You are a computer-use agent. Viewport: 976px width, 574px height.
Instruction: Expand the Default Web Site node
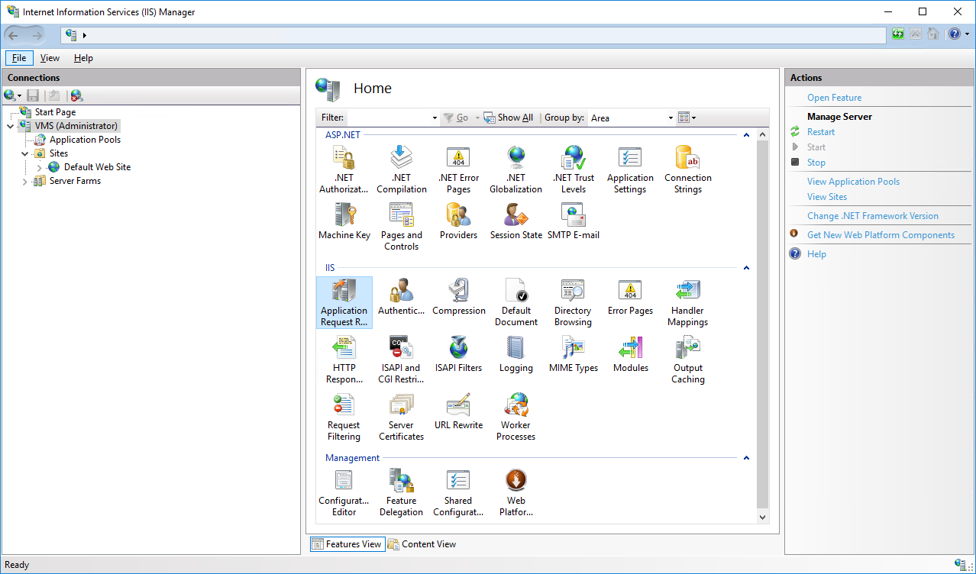click(x=40, y=167)
